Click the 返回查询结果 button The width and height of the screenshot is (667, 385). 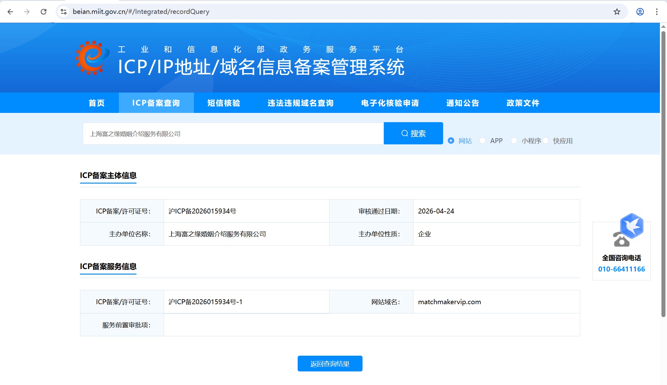coord(330,364)
